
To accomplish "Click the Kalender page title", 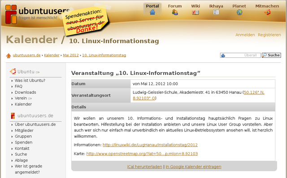I will tap(32, 39).
